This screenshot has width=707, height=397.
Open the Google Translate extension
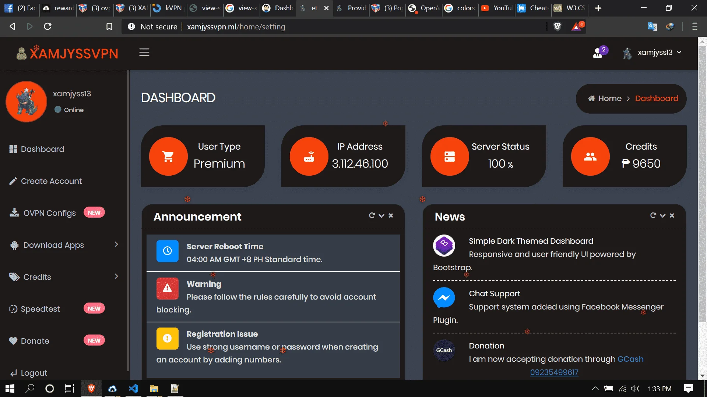[652, 26]
